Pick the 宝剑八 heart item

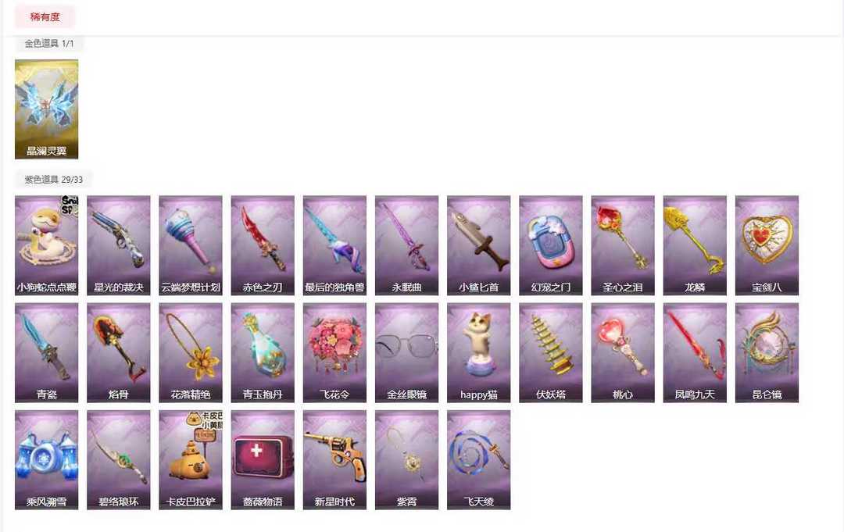pyautogui.click(x=767, y=245)
